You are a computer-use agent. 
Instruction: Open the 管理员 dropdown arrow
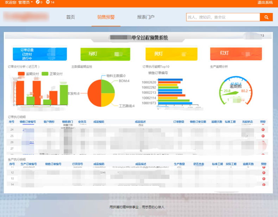pyautogui.click(x=32, y=2)
